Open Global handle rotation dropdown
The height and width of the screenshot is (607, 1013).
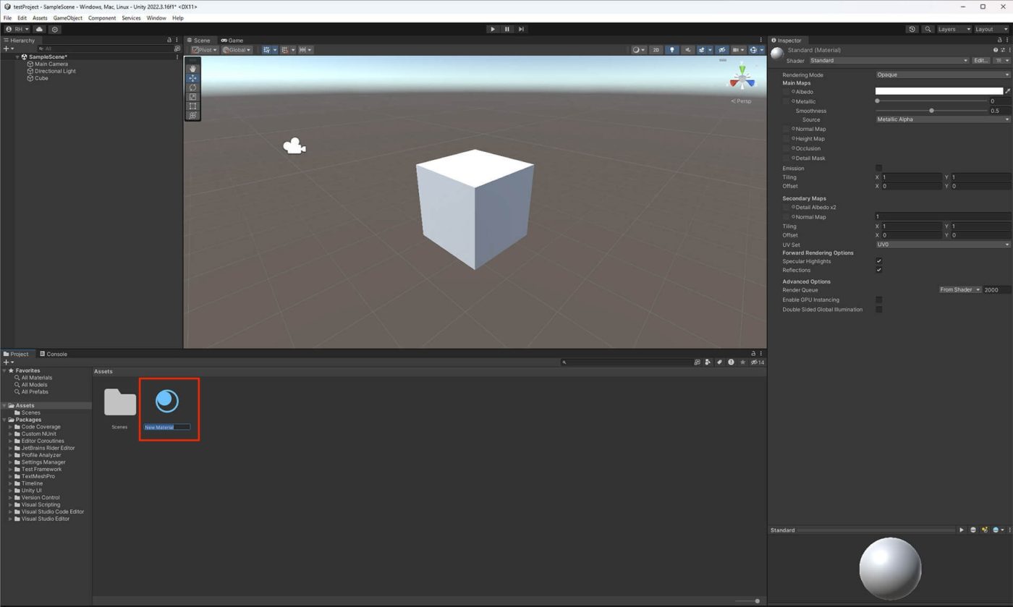(x=237, y=50)
